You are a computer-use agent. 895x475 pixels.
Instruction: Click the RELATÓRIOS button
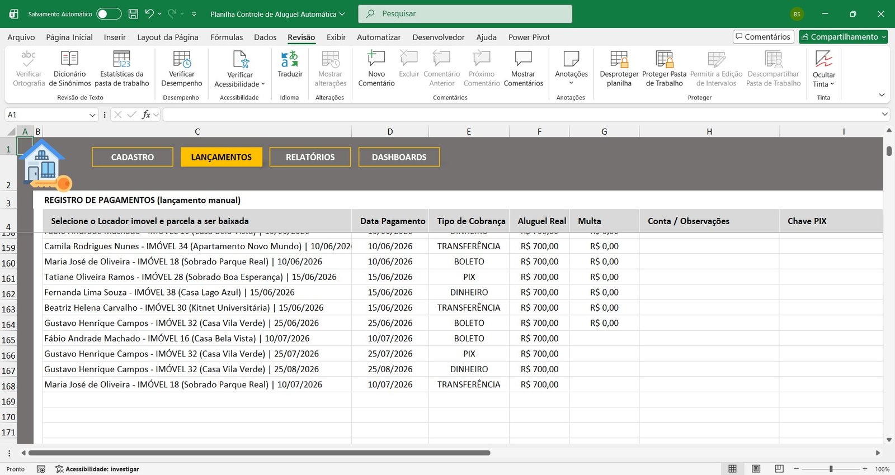coord(310,157)
